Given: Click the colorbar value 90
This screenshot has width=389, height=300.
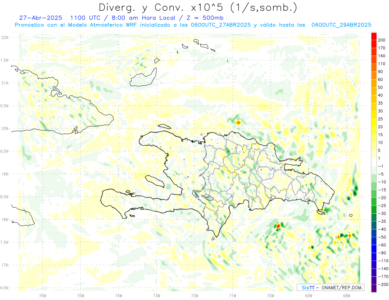Looking at the screenshot, I should point(381,72).
